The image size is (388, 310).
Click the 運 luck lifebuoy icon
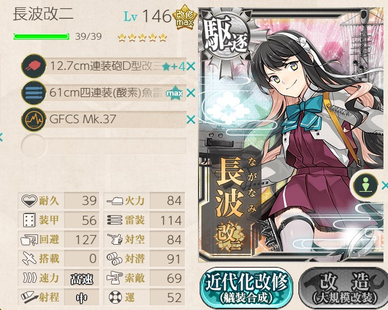click(x=115, y=297)
